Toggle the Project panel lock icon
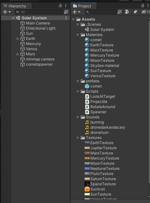 tap(143, 5)
